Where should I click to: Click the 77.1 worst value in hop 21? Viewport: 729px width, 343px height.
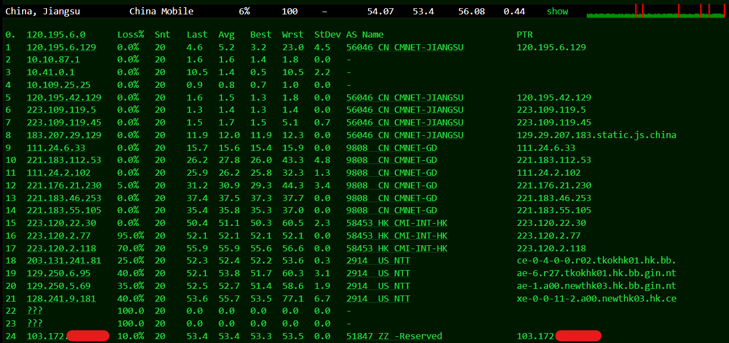click(292, 299)
